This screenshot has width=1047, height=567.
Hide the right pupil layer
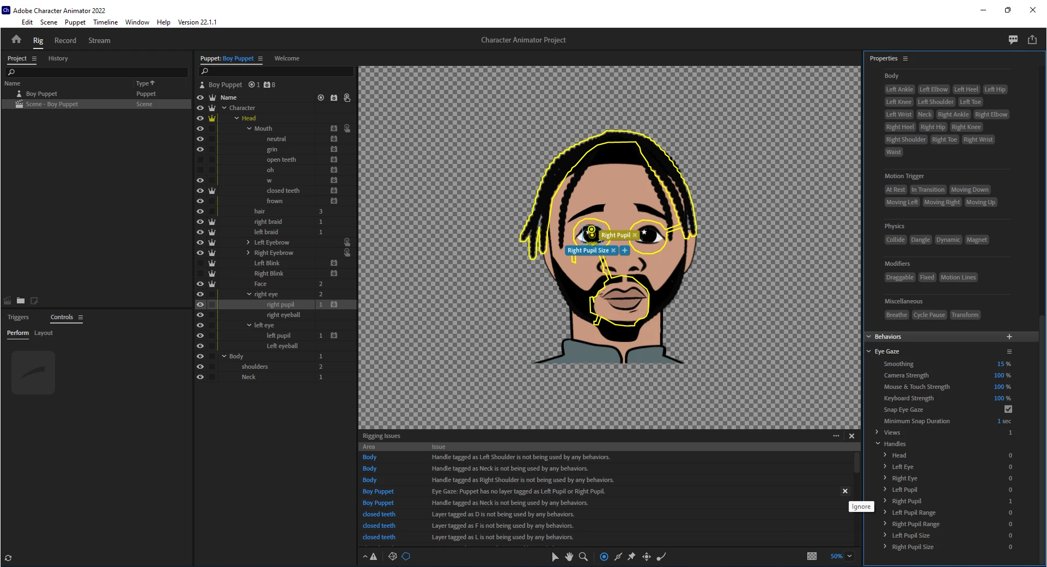[200, 304]
